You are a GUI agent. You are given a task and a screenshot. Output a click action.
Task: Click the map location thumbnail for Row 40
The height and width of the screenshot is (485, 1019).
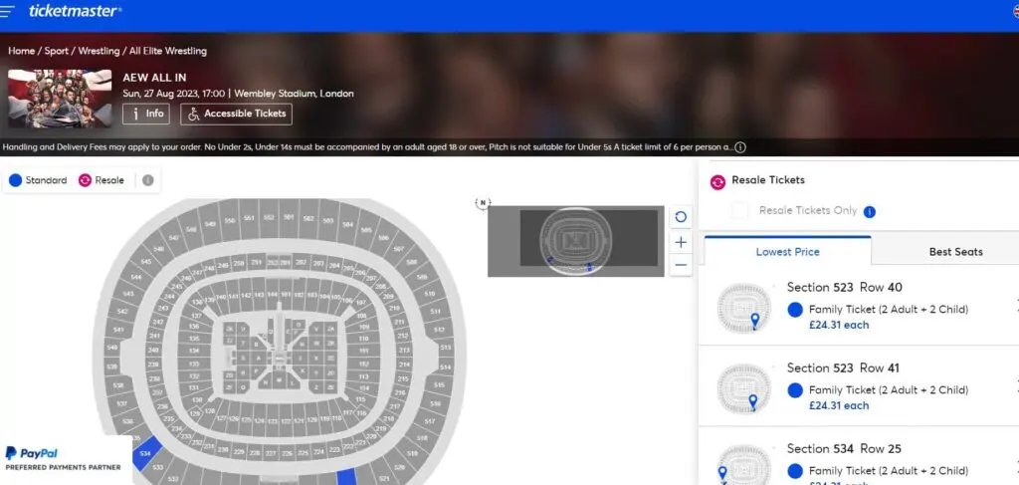click(744, 308)
